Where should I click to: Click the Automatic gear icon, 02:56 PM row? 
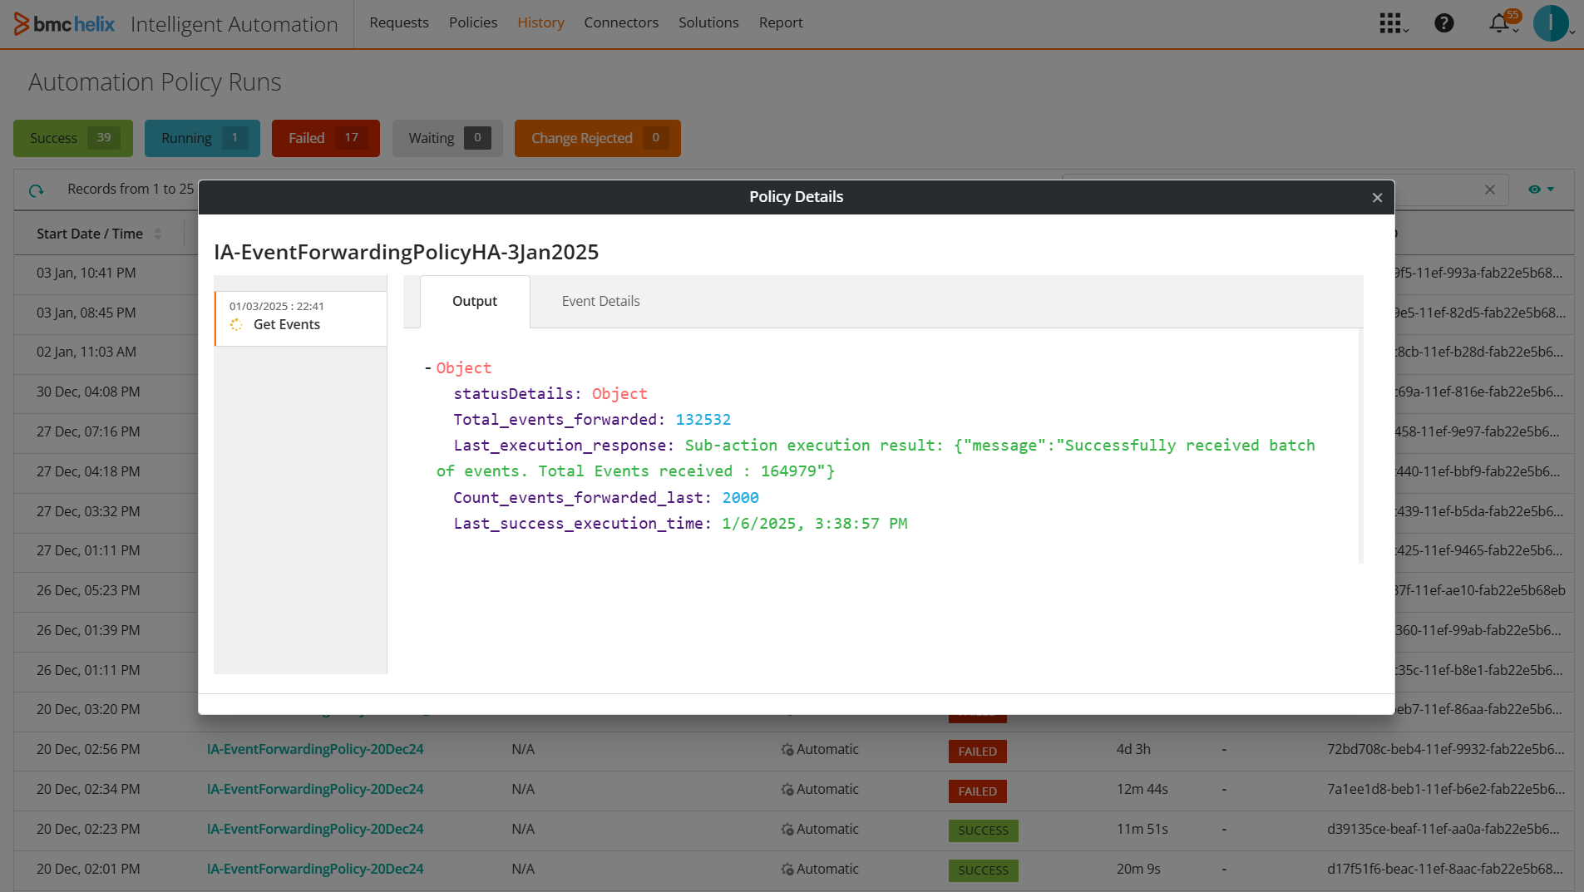point(787,750)
